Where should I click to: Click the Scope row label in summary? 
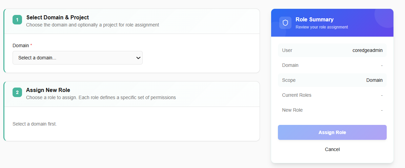tap(289, 80)
